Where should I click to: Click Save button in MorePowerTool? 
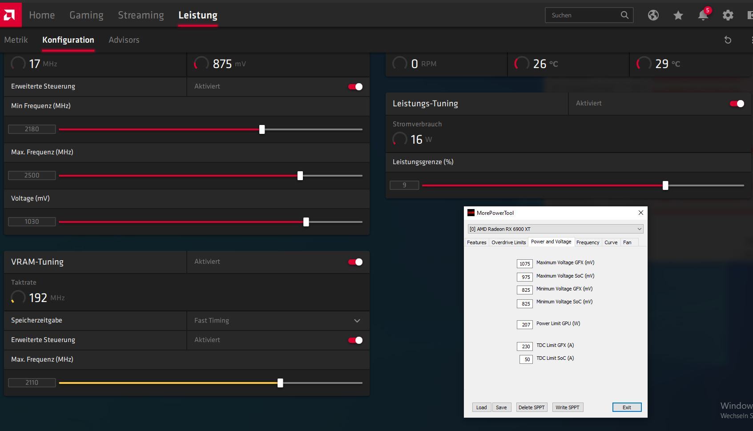[x=501, y=407]
